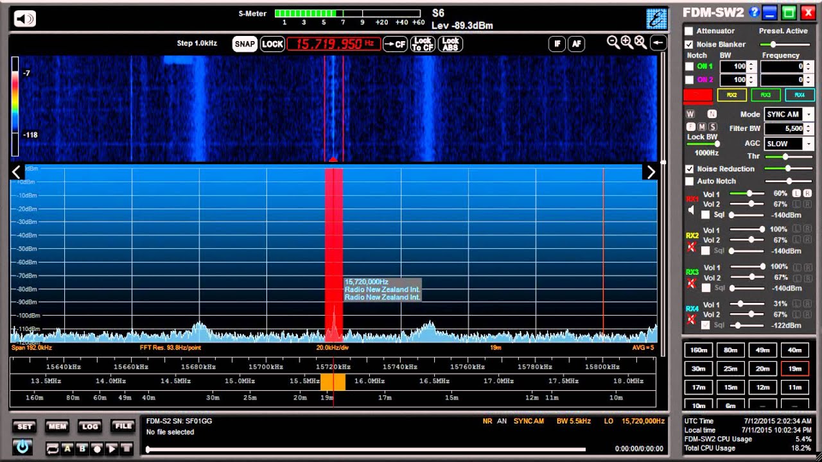This screenshot has width=822, height=462.
Task: Disable the Noise Blanker checkbox
Action: click(x=689, y=44)
